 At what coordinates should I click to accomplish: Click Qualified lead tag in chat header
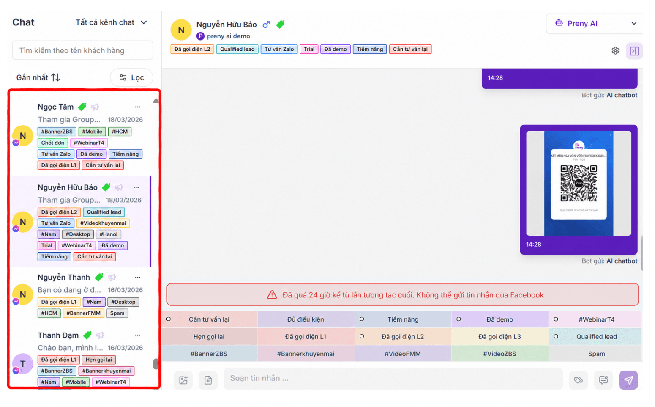coord(237,49)
